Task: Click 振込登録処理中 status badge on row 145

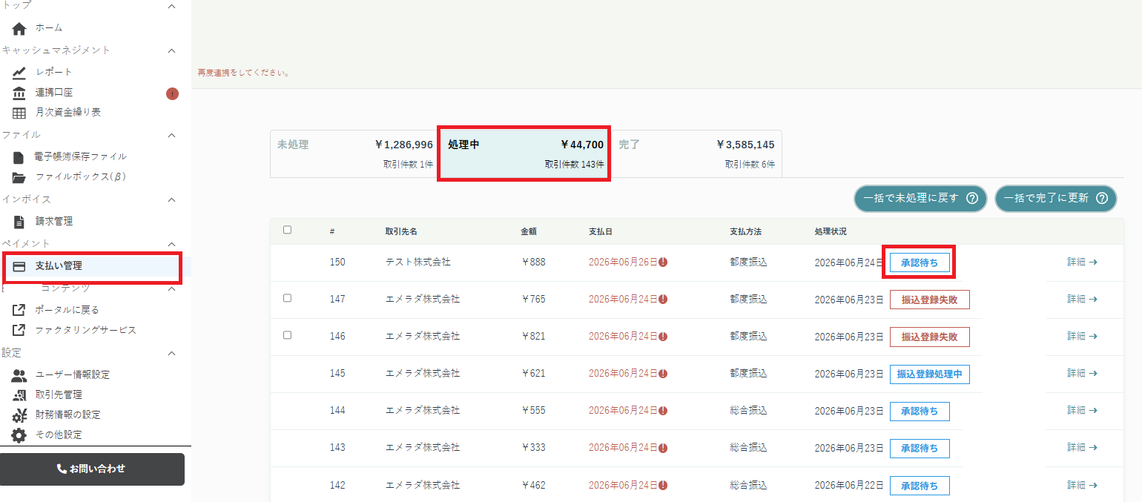Action: click(x=929, y=374)
